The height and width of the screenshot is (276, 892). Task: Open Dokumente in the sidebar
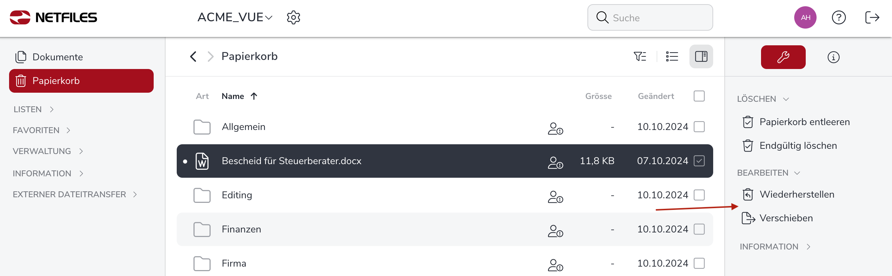point(57,57)
